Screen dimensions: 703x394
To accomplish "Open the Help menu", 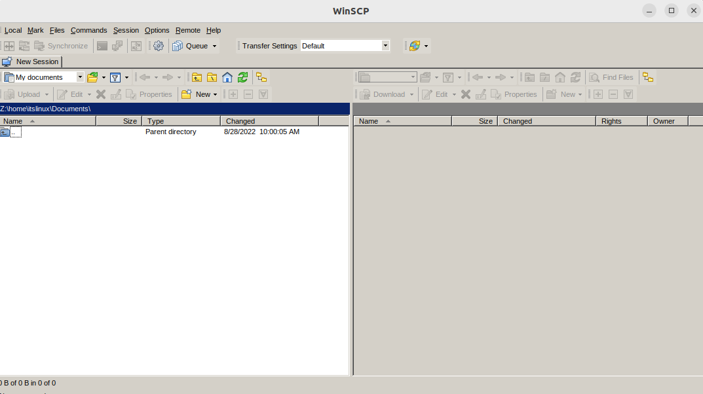I will [214, 30].
